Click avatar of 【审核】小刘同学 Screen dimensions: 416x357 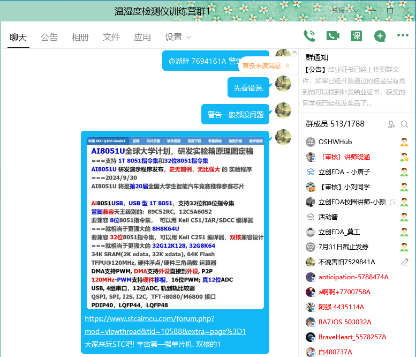(311, 187)
